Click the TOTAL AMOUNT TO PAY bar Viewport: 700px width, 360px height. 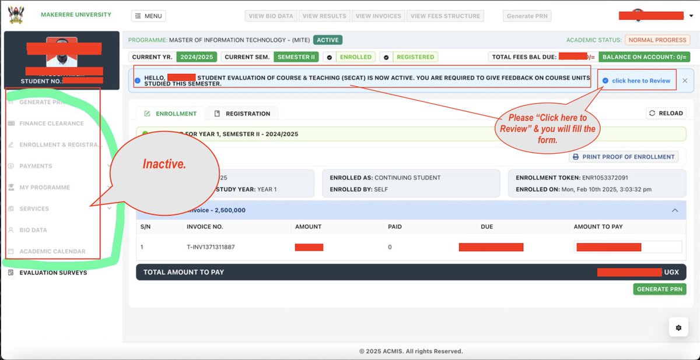coord(411,272)
